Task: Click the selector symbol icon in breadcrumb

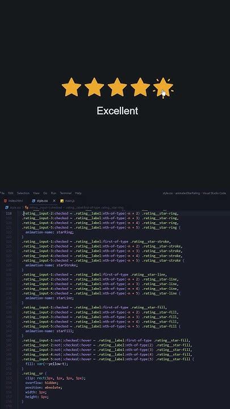Action: (x=26, y=208)
